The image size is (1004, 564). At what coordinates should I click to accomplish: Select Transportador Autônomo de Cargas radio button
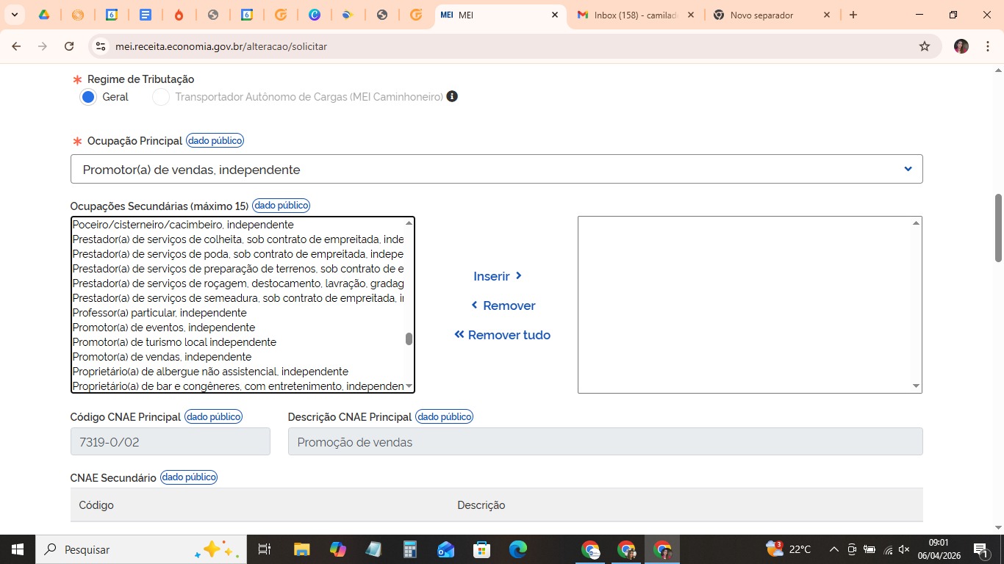[161, 97]
